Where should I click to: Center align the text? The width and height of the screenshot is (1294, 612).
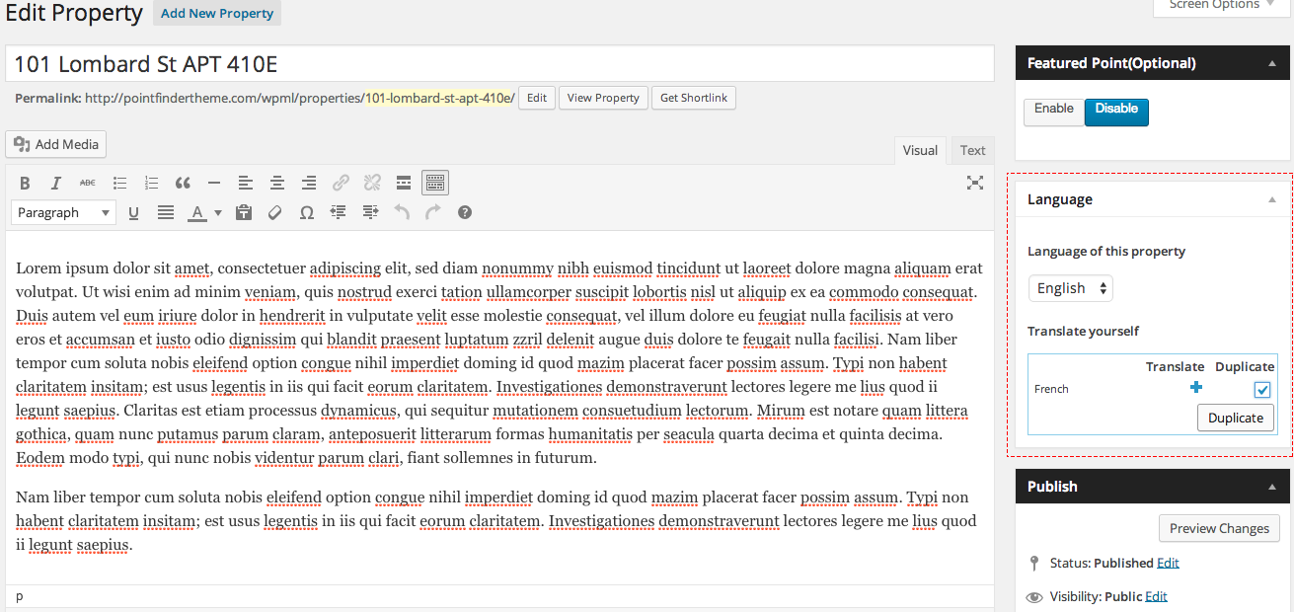277,183
